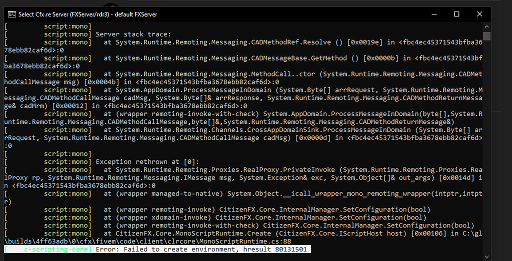Maximize the FXServer console window
This screenshot has width=512, height=261.
456,14
